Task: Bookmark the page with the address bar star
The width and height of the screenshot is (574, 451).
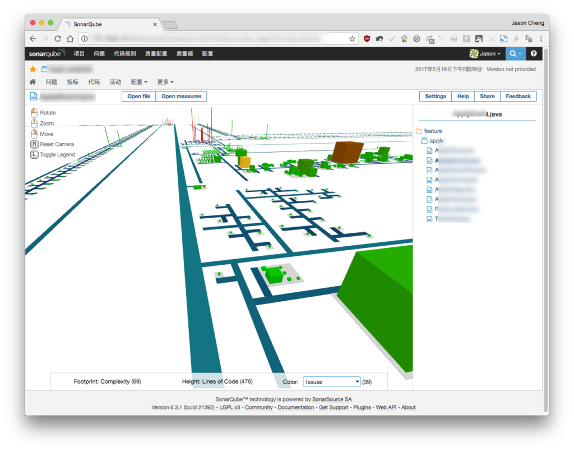Action: (x=352, y=39)
